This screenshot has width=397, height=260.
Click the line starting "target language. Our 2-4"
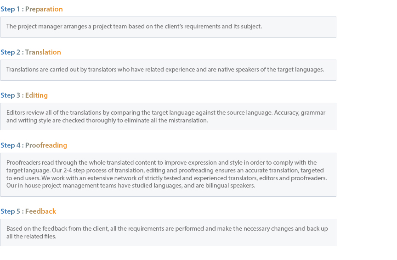tap(165, 170)
